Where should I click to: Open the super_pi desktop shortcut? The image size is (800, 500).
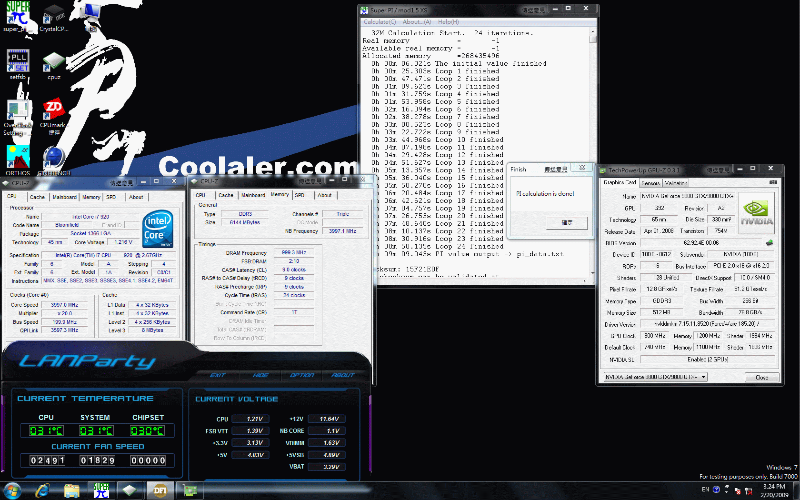tap(18, 17)
